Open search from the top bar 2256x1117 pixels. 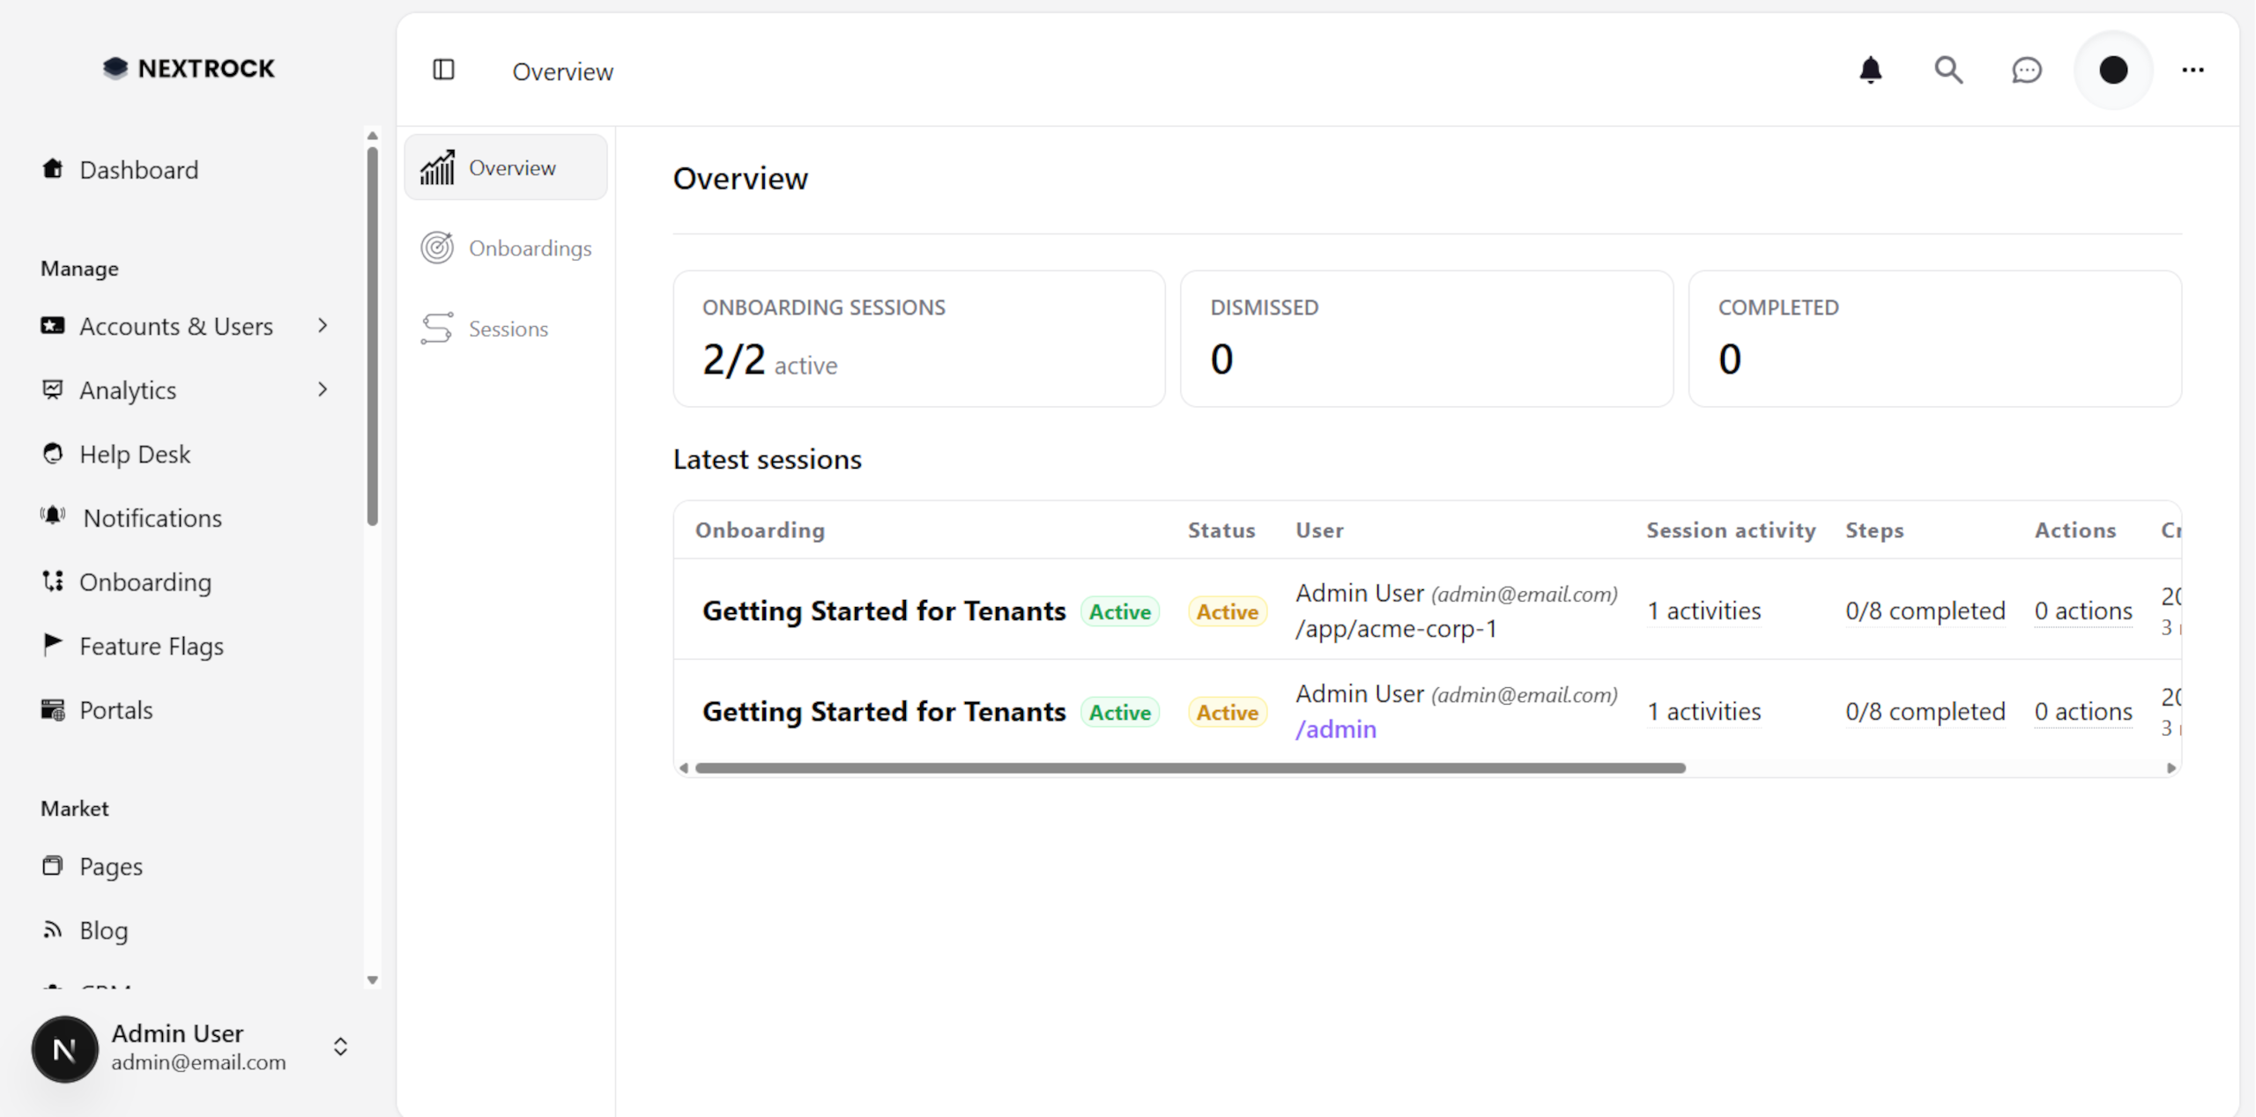[1948, 70]
